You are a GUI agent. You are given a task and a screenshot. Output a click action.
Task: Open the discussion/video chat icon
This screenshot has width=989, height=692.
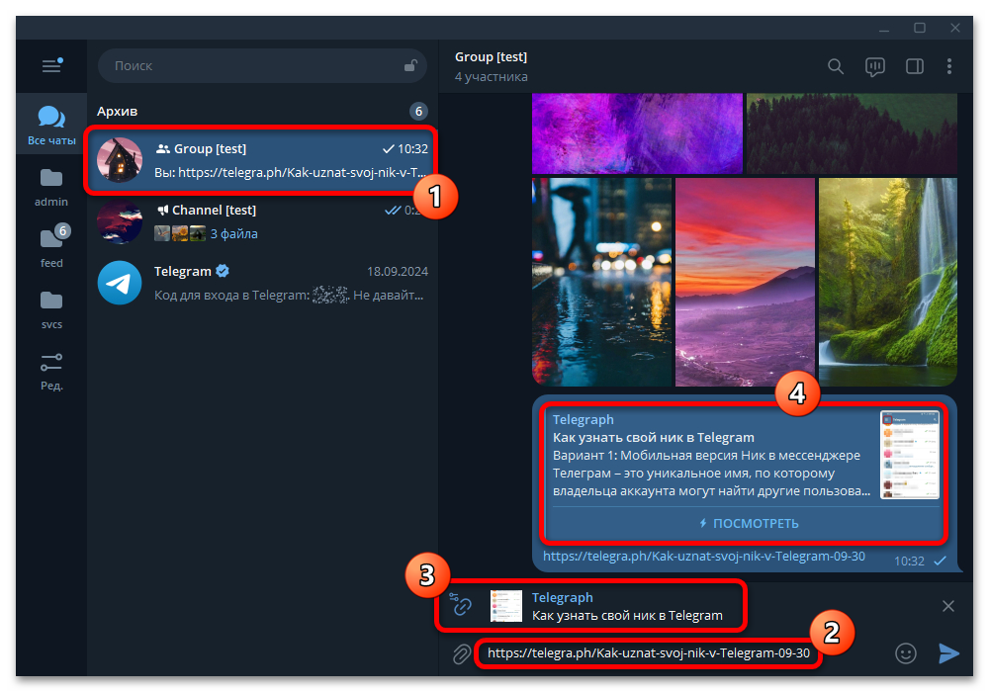[x=875, y=66]
